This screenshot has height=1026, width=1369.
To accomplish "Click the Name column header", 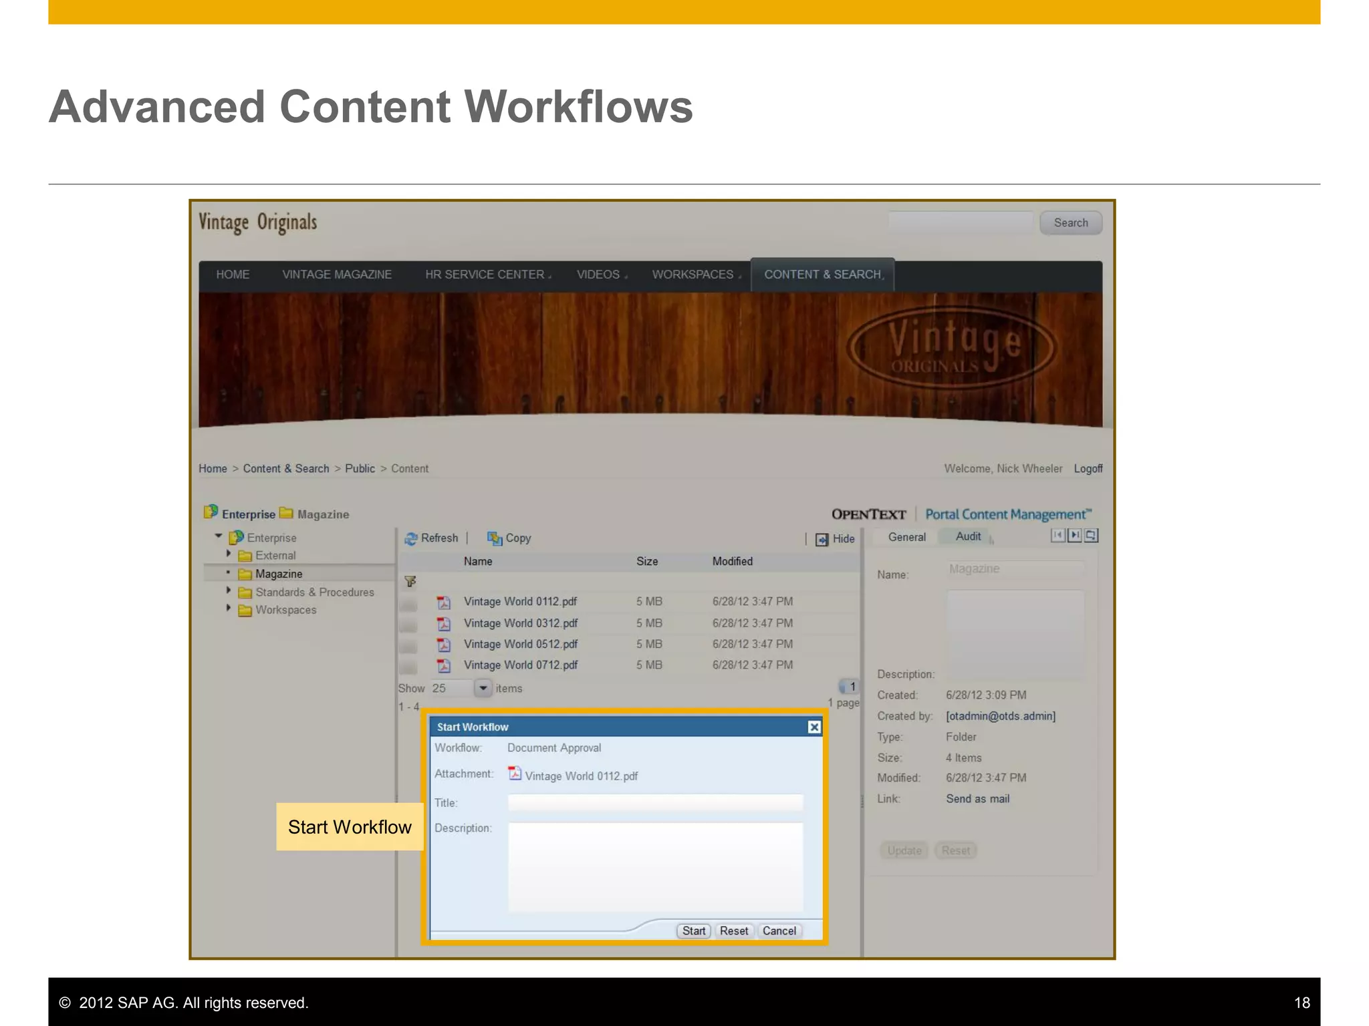I will coord(478,562).
